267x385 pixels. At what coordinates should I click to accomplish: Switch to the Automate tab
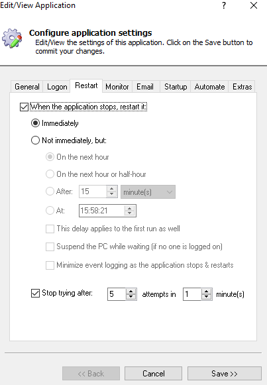pyautogui.click(x=209, y=87)
